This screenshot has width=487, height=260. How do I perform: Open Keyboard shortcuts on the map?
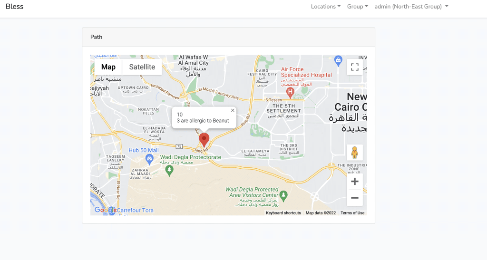(283, 213)
